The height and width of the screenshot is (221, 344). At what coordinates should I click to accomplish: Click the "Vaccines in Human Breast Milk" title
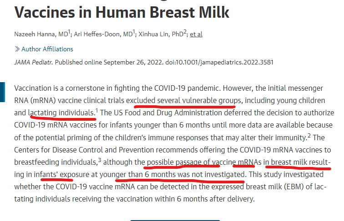122,10
